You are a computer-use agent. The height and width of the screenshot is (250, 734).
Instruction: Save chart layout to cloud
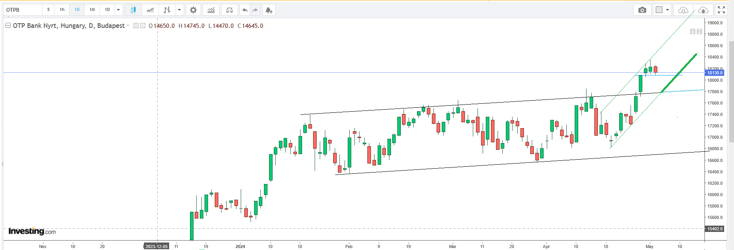click(x=703, y=10)
